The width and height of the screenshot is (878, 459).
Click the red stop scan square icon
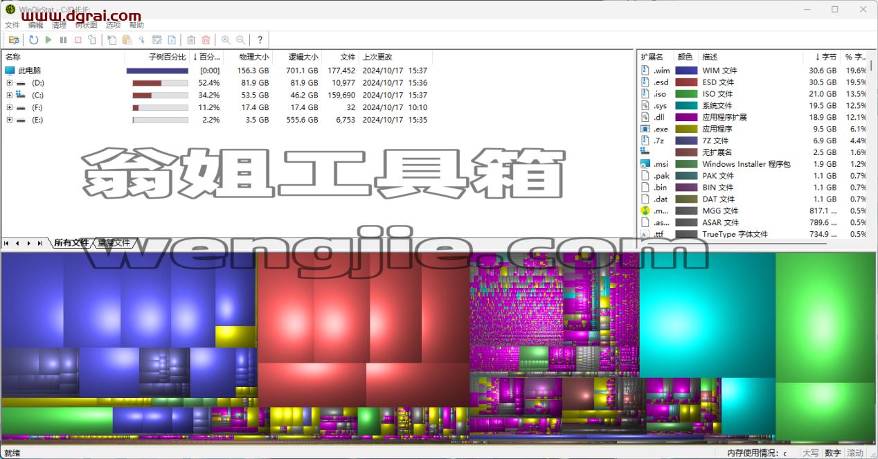78,40
